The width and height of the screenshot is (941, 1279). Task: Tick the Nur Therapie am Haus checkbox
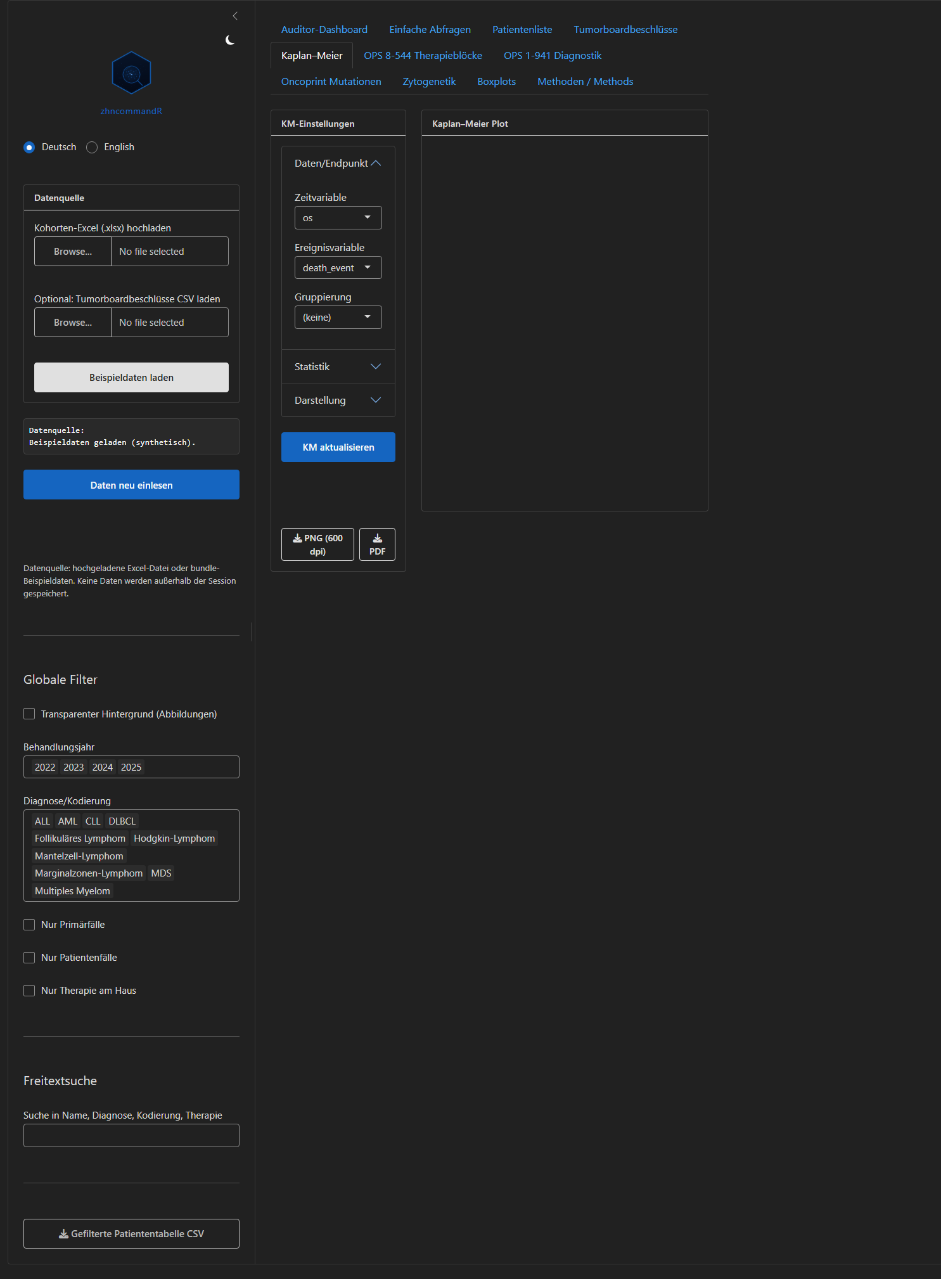29,991
